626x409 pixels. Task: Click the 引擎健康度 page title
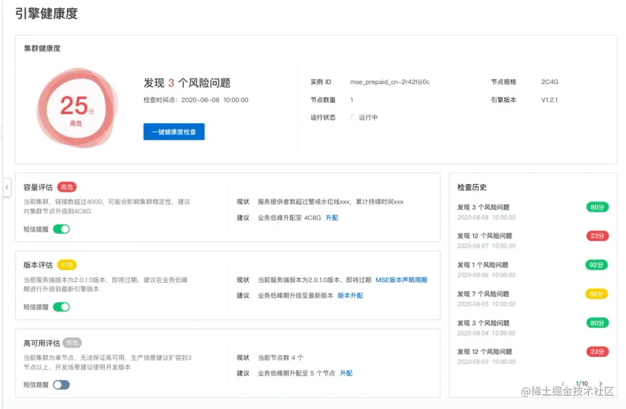click(x=46, y=13)
